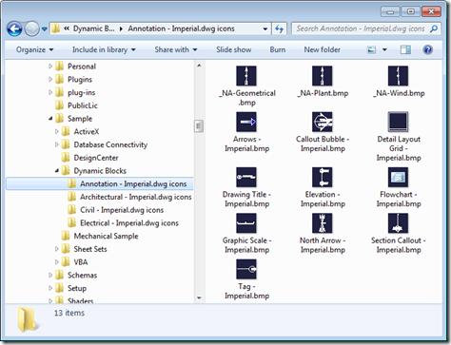Expand the Schemas folder node
The width and height of the screenshot is (451, 345).
[50, 275]
